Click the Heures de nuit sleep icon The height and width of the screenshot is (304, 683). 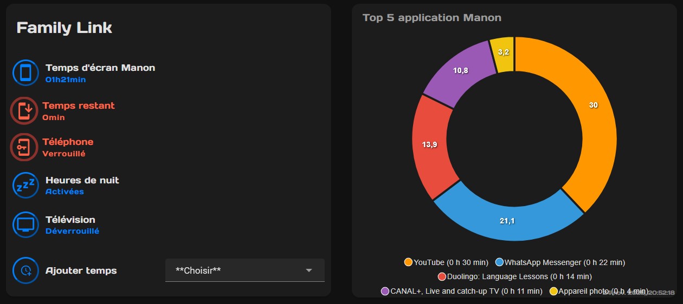click(25, 185)
